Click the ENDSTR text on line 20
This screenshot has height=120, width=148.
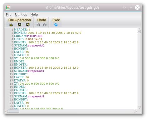click(x=21, y=90)
